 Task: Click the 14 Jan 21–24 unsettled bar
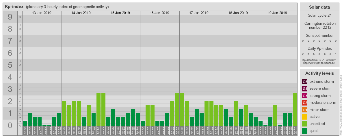[98, 109]
